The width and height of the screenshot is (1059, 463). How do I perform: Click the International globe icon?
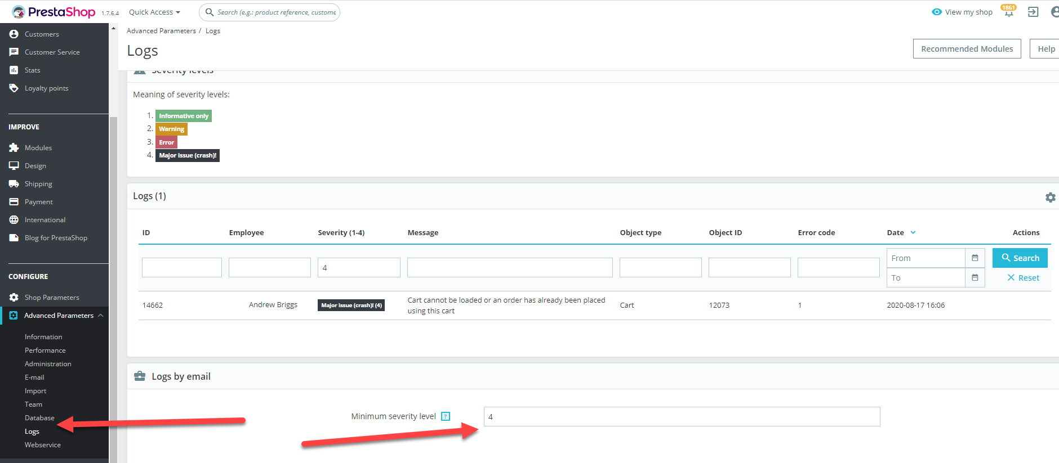[14, 220]
